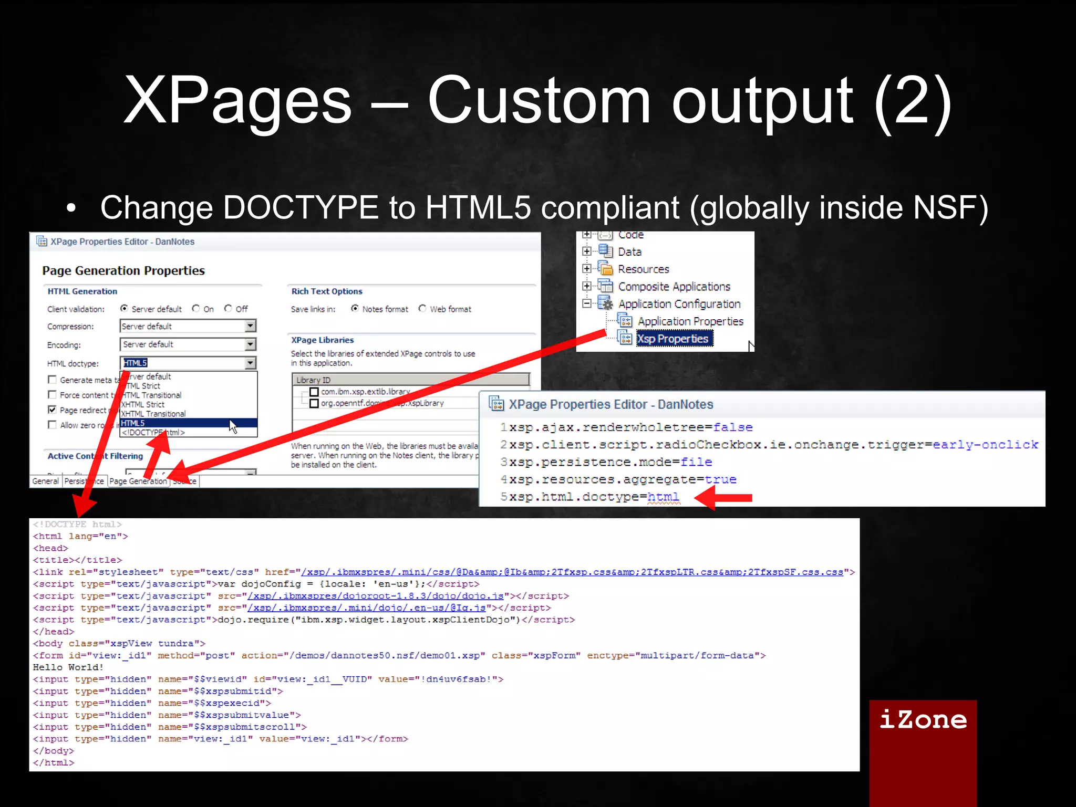The image size is (1076, 807).
Task: Click the Application Properties tree icon
Action: (x=625, y=321)
